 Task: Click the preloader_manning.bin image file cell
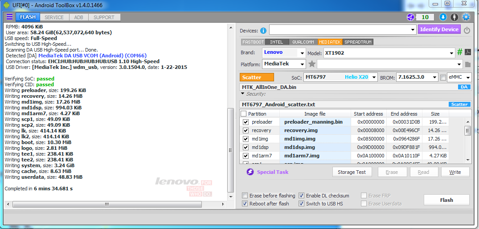[315, 122]
